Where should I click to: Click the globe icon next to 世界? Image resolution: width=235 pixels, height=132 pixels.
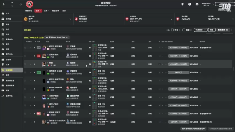click(x=26, y=19)
